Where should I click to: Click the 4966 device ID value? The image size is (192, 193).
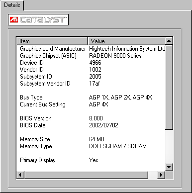pos(95,63)
